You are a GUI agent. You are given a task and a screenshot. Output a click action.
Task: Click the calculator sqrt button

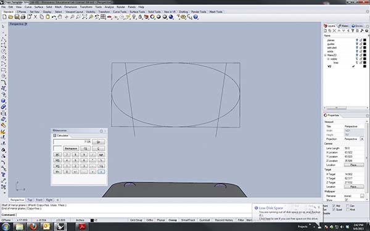click(101, 155)
